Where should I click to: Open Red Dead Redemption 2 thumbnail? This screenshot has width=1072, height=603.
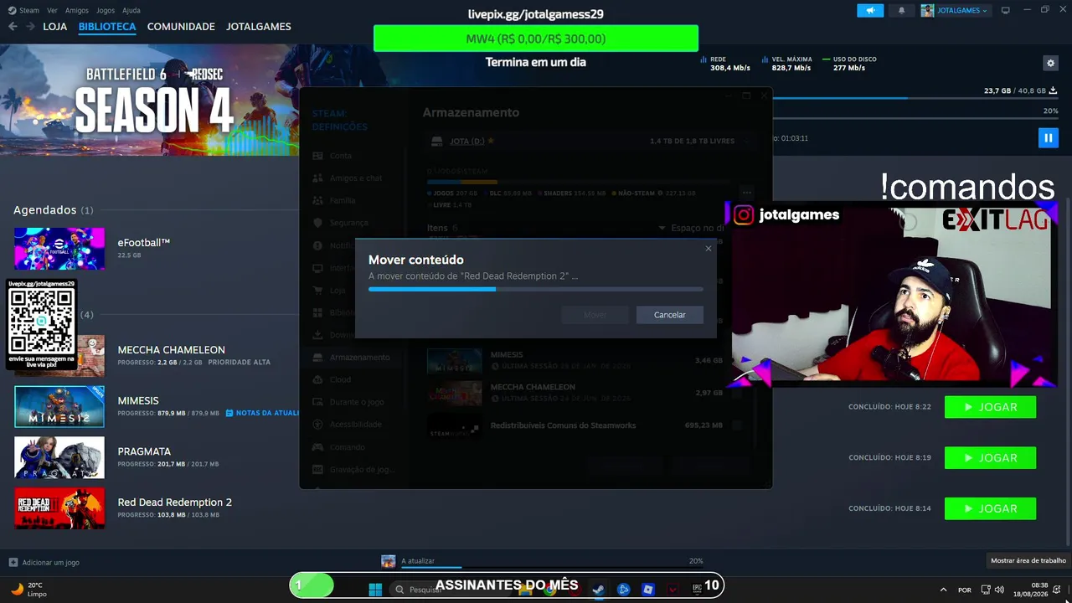point(59,508)
